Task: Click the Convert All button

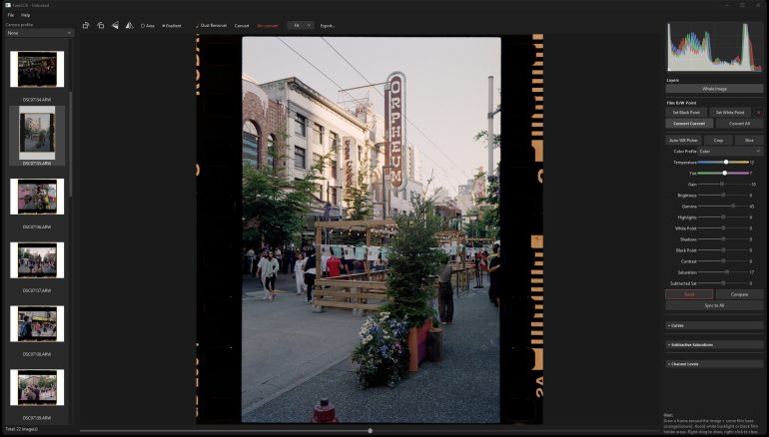Action: pyautogui.click(x=740, y=124)
